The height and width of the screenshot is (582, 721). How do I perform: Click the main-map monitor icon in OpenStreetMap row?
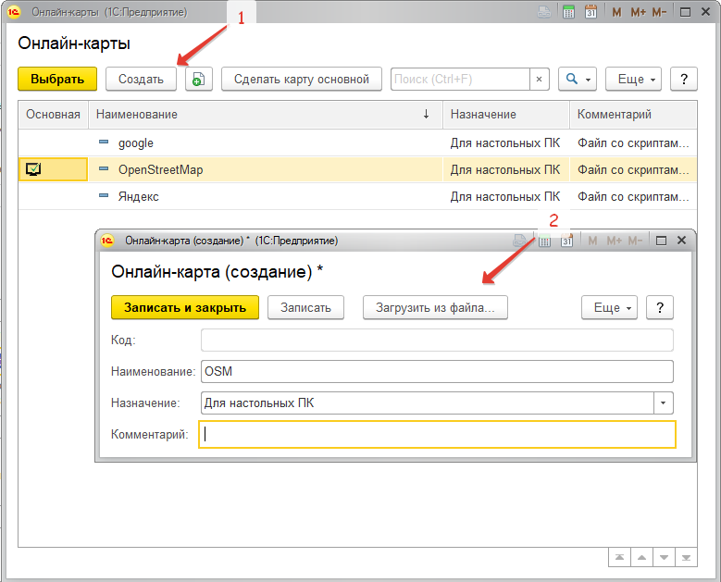[x=33, y=169]
